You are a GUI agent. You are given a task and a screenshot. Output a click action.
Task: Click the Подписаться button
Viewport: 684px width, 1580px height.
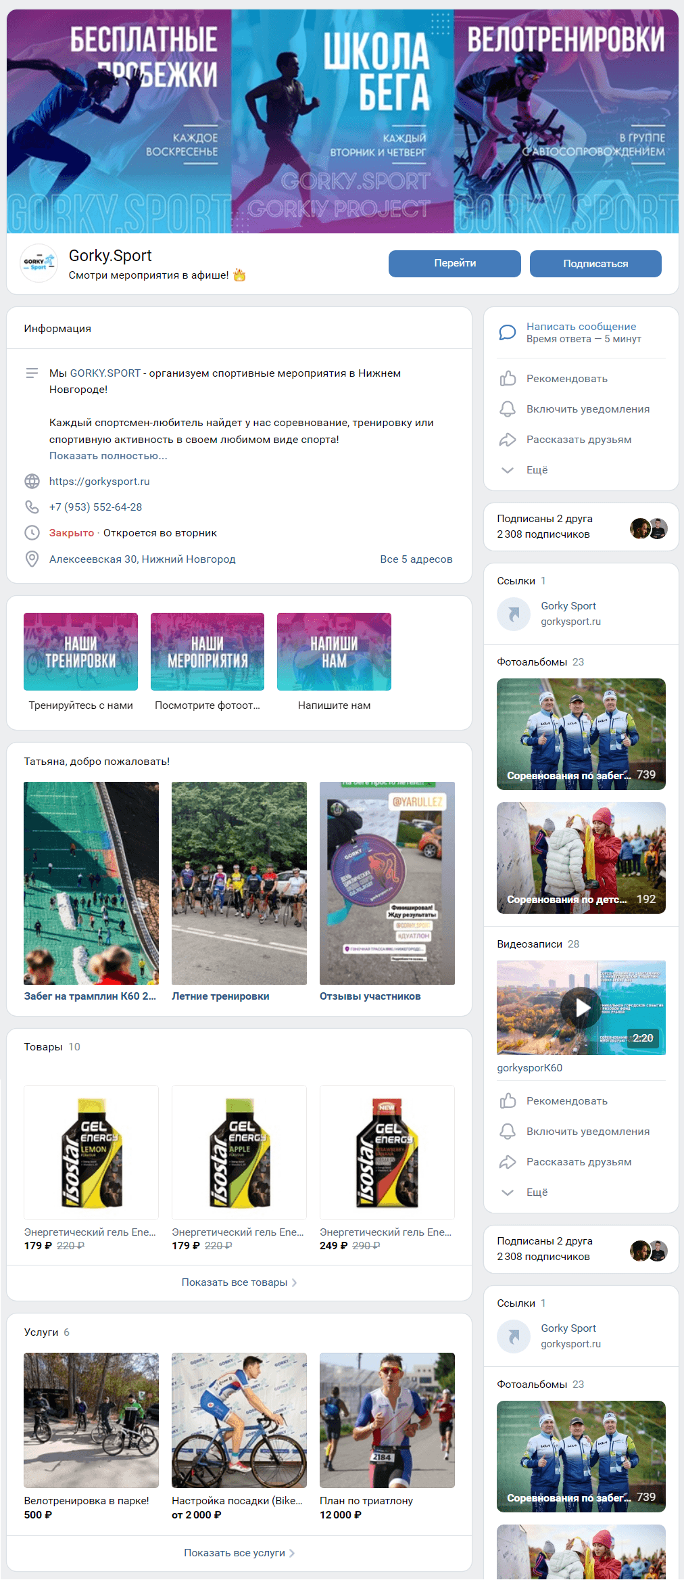(x=595, y=263)
